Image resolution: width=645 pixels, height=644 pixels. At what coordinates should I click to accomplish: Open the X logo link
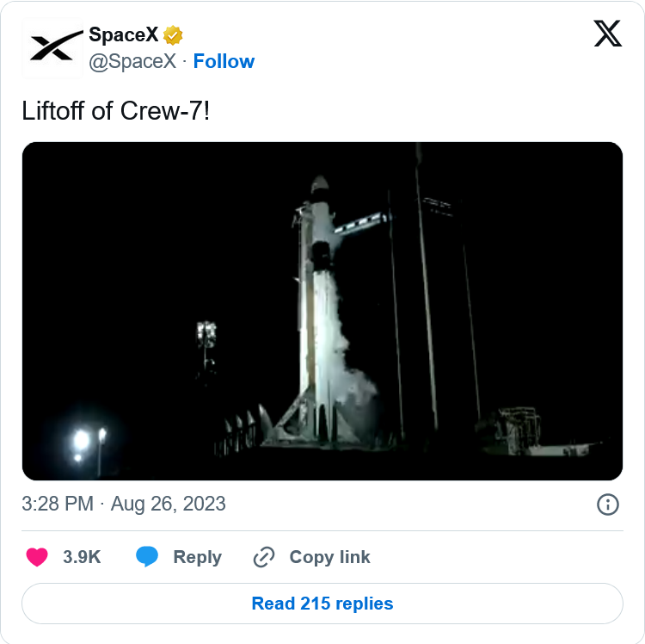[x=608, y=34]
